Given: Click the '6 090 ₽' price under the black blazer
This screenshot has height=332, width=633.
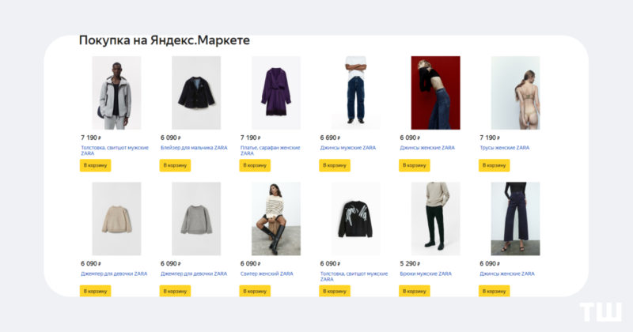Looking at the screenshot, I should 171,138.
